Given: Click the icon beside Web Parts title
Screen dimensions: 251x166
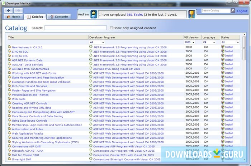Looking at the screenshot, I should click(x=9, y=99).
